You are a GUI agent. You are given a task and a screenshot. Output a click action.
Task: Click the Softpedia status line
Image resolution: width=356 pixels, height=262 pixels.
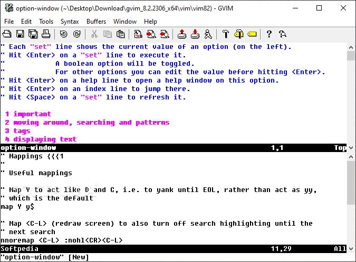(174, 249)
